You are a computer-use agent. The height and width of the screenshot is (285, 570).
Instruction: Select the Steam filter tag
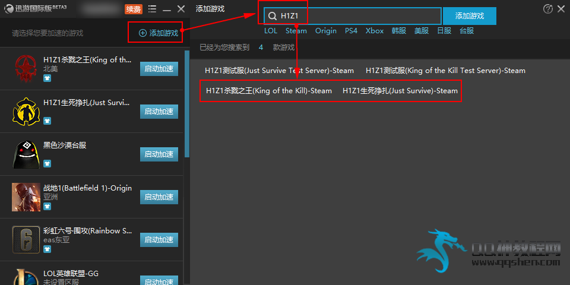pyautogui.click(x=296, y=31)
